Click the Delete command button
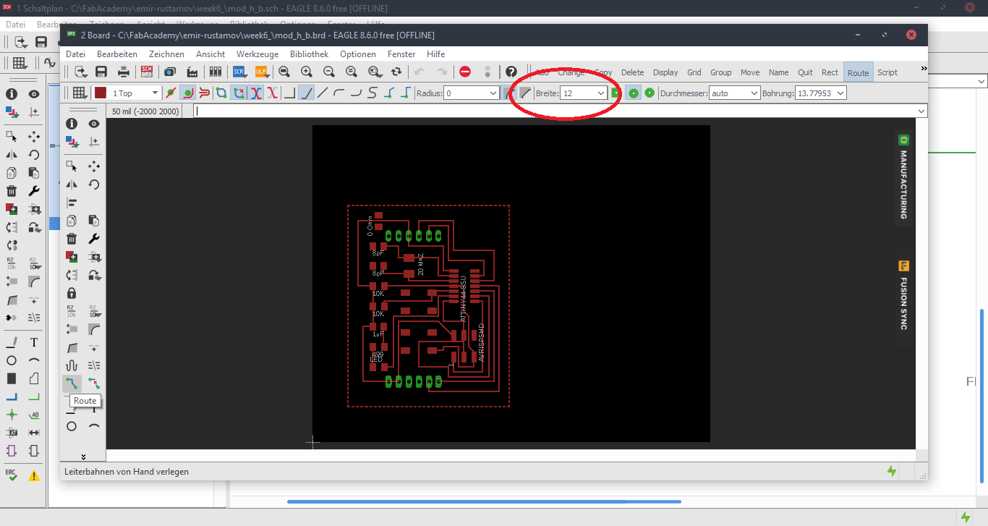This screenshot has height=526, width=988. tap(632, 72)
